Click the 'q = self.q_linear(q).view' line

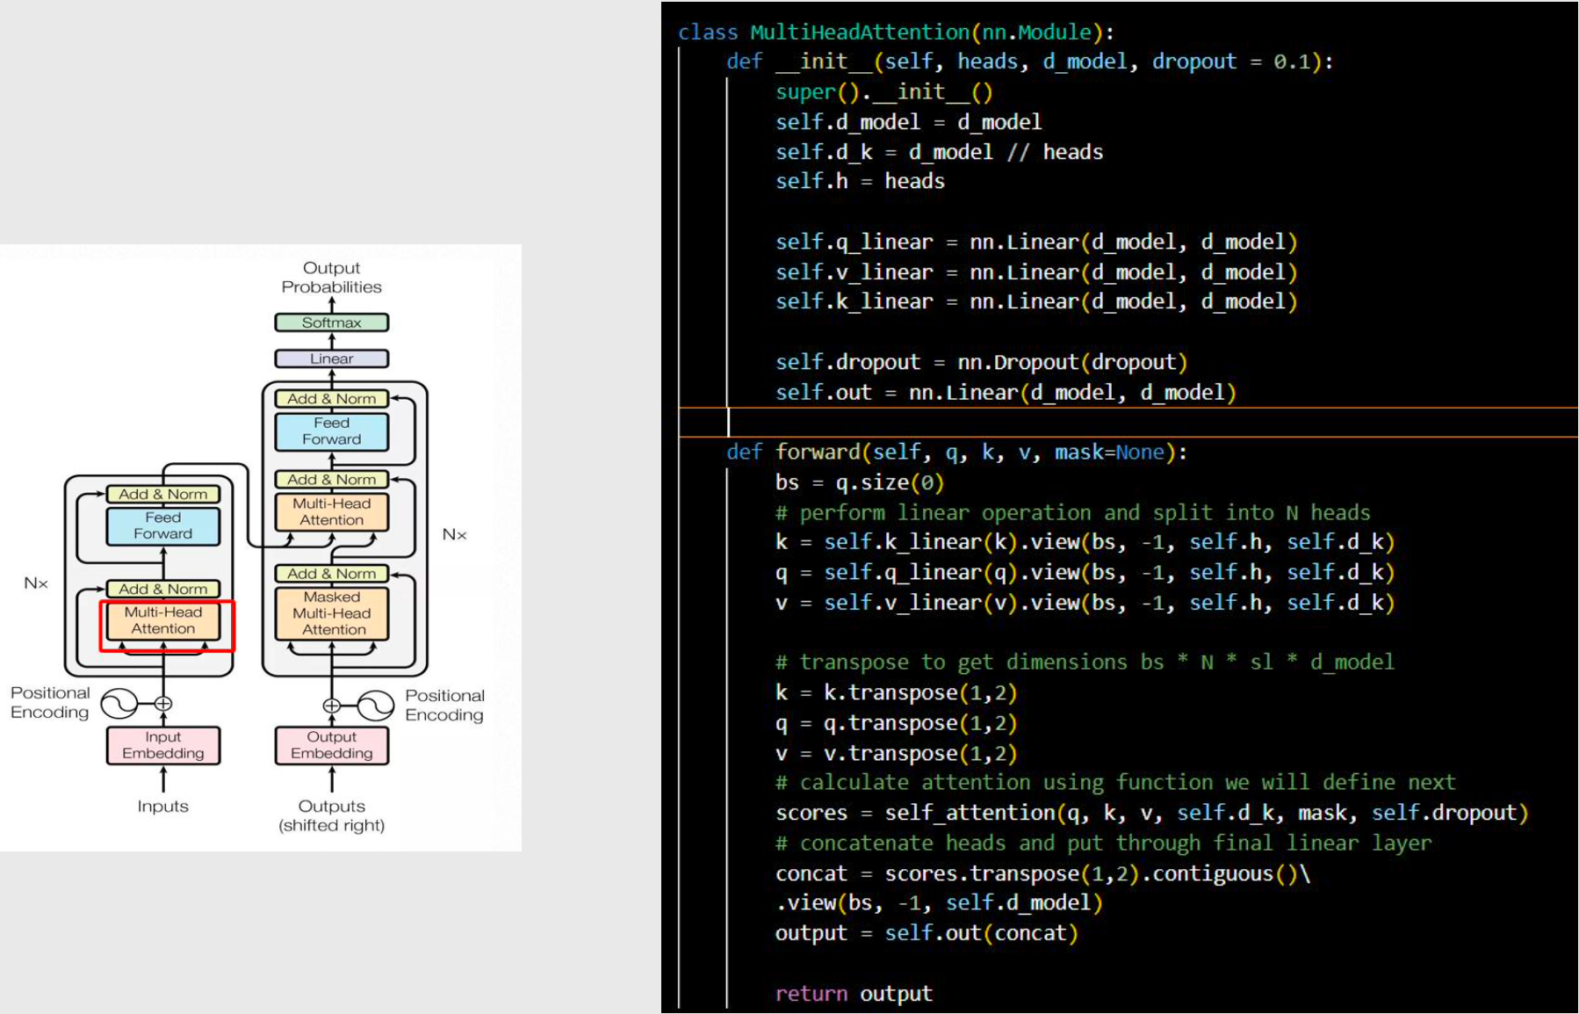click(x=1085, y=573)
